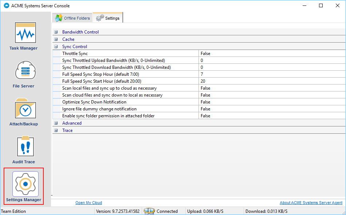This screenshot has height=215, width=346.
Task: Expand the Cache section
Action: pos(56,39)
